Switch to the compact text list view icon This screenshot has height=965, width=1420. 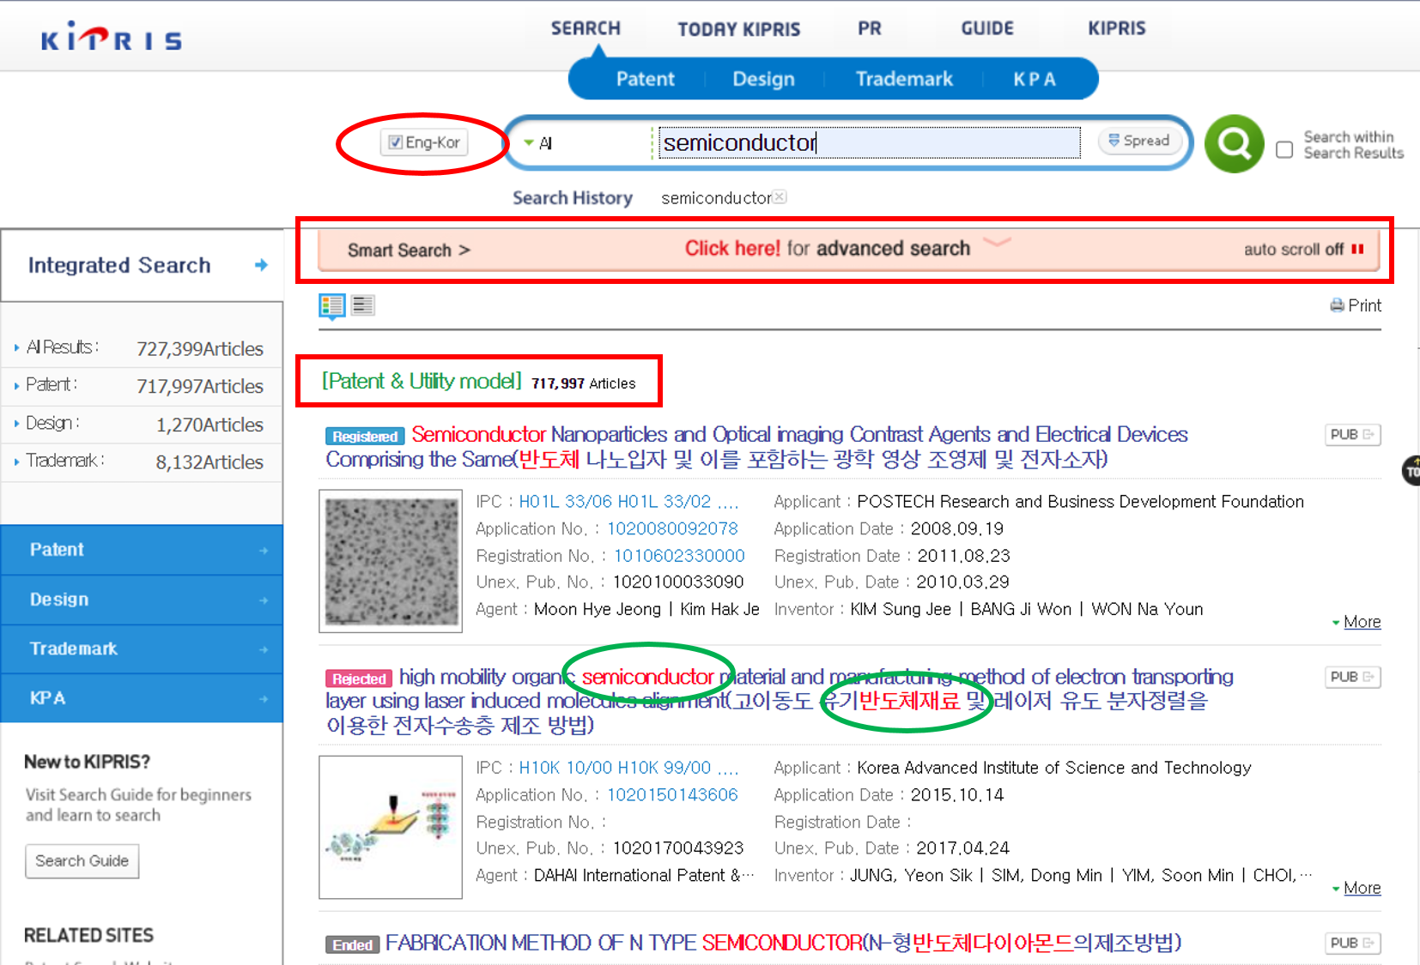[363, 305]
